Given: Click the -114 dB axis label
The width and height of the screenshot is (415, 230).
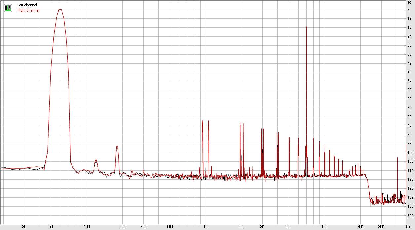Looking at the screenshot, I should click(410, 170).
